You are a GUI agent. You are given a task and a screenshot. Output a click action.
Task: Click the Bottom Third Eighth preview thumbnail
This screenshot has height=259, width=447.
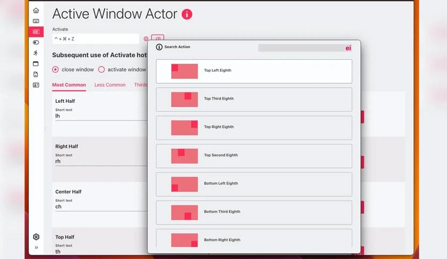184,212
